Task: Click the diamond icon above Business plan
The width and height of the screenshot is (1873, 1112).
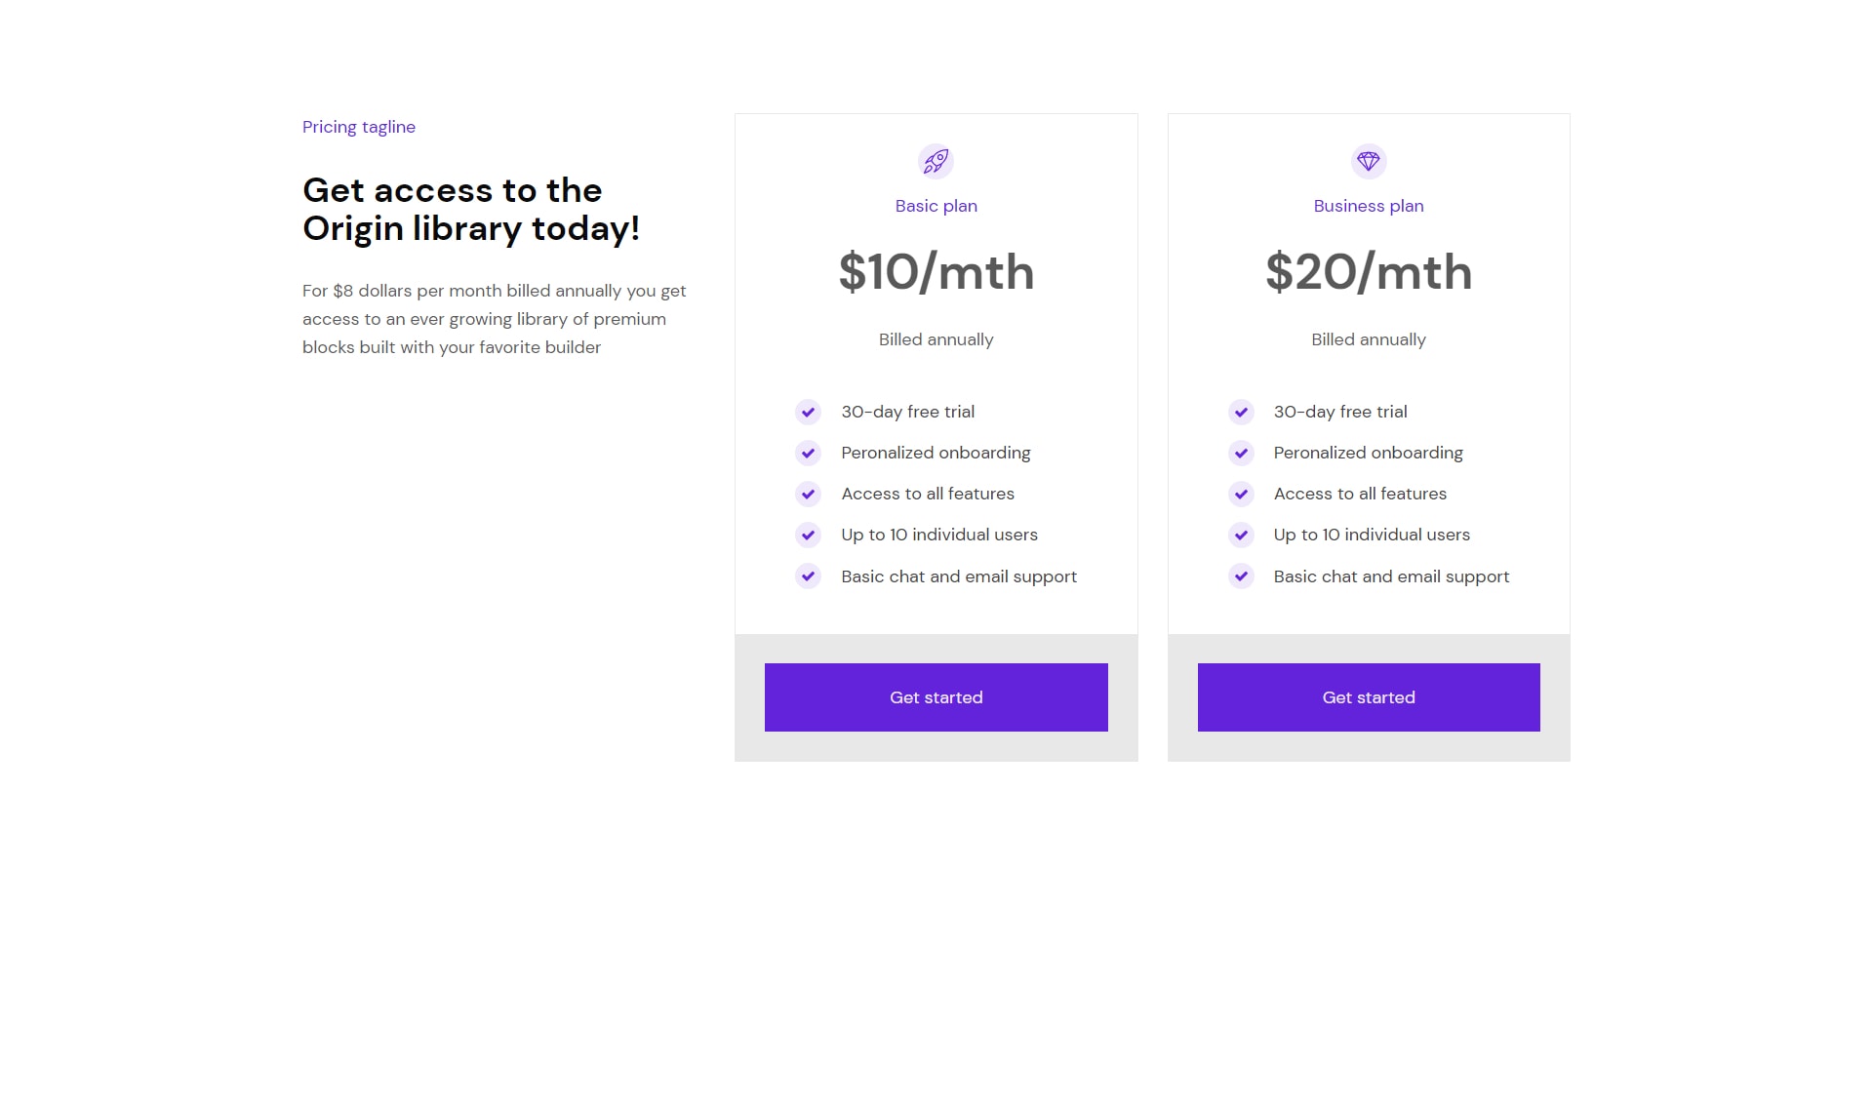Action: pyautogui.click(x=1369, y=161)
